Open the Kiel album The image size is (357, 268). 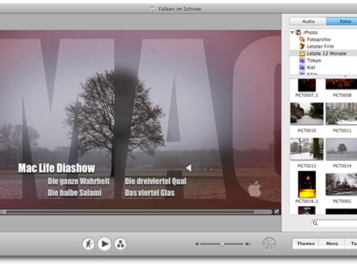tap(311, 67)
